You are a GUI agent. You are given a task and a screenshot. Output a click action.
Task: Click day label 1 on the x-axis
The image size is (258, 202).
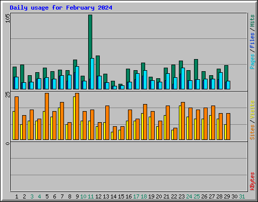click(17, 196)
